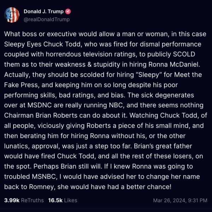
Task: Open the Donald J. Trump display name
Action: (43, 12)
